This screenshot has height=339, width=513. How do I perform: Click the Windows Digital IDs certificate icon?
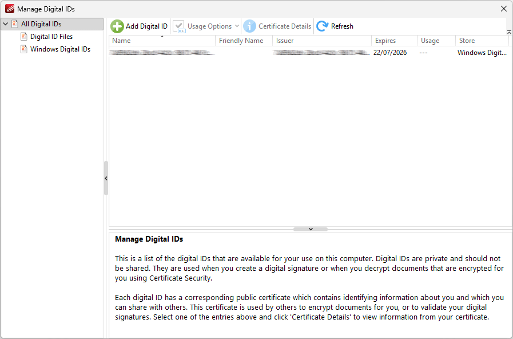[23, 49]
